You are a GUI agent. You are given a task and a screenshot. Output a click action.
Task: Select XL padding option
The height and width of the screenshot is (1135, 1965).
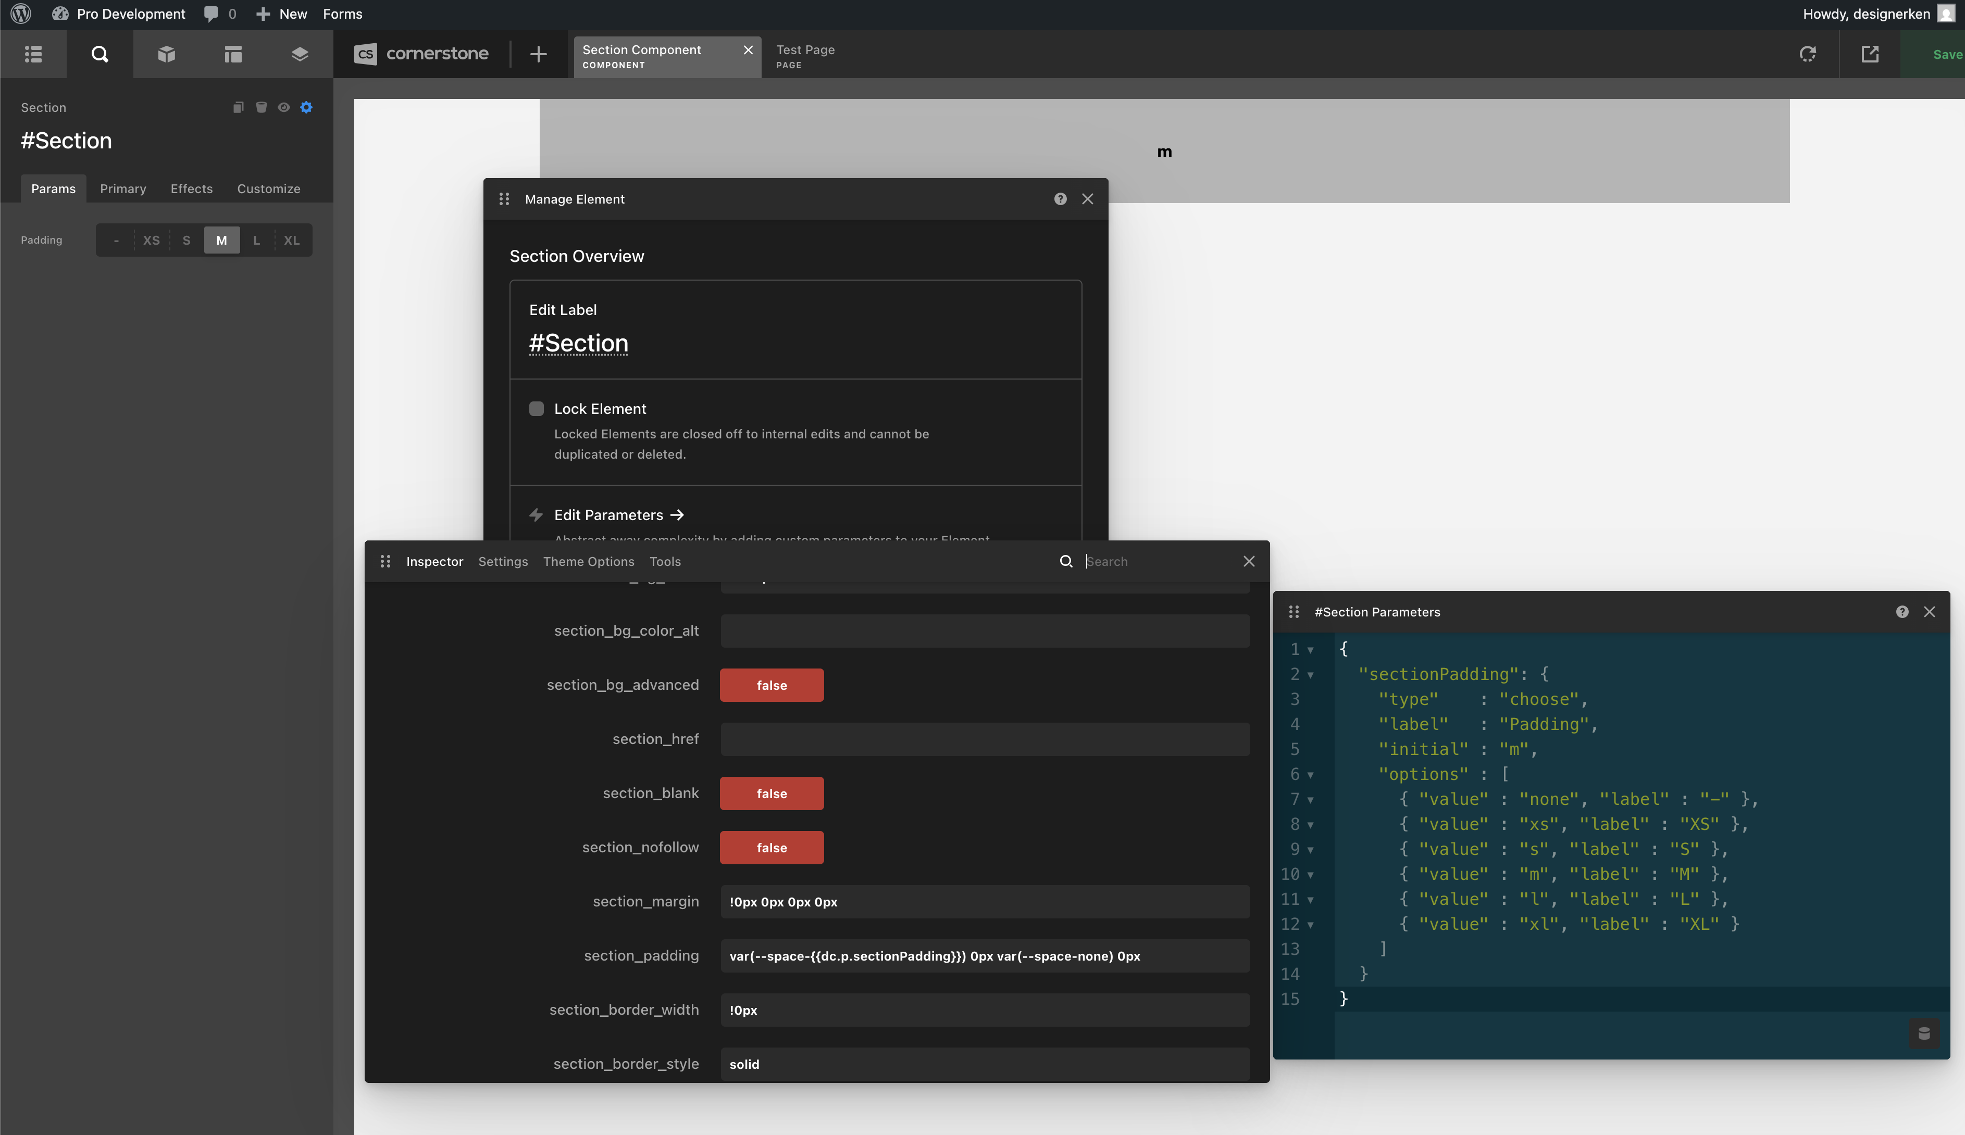pos(292,240)
